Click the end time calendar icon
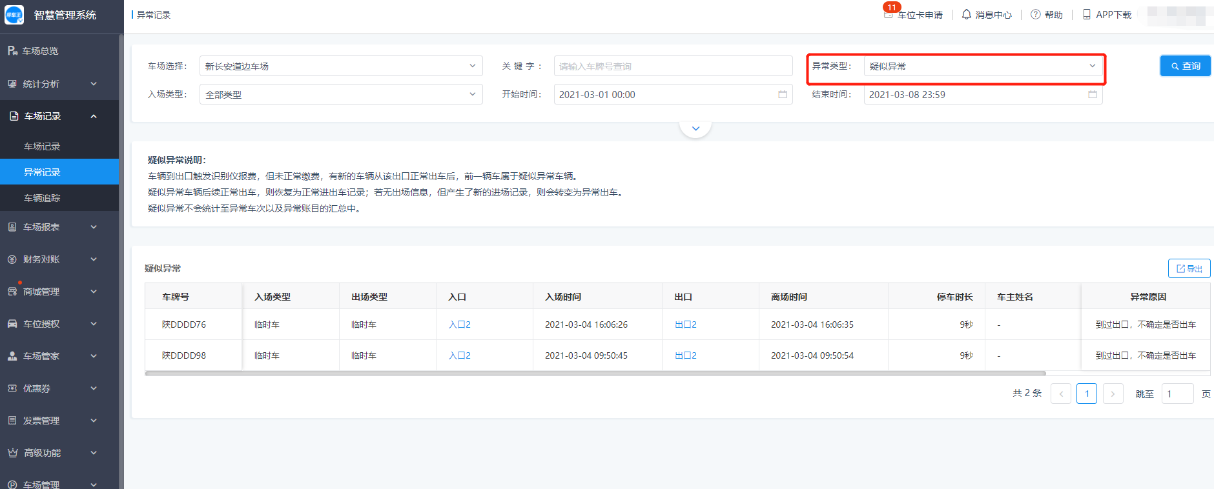This screenshot has height=489, width=1214. pyautogui.click(x=1092, y=94)
